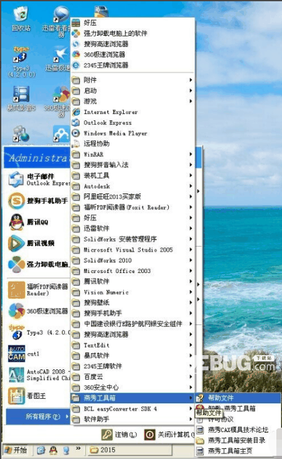This screenshot has height=459, width=282.
Task: Open 中国建设银行E路护航网银安全组件 folder
Action: pyautogui.click(x=133, y=324)
